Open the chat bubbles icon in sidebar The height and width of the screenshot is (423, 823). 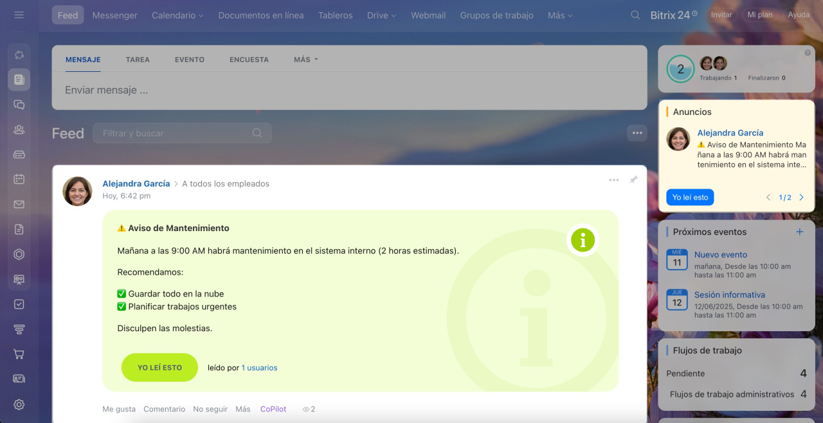(19, 105)
